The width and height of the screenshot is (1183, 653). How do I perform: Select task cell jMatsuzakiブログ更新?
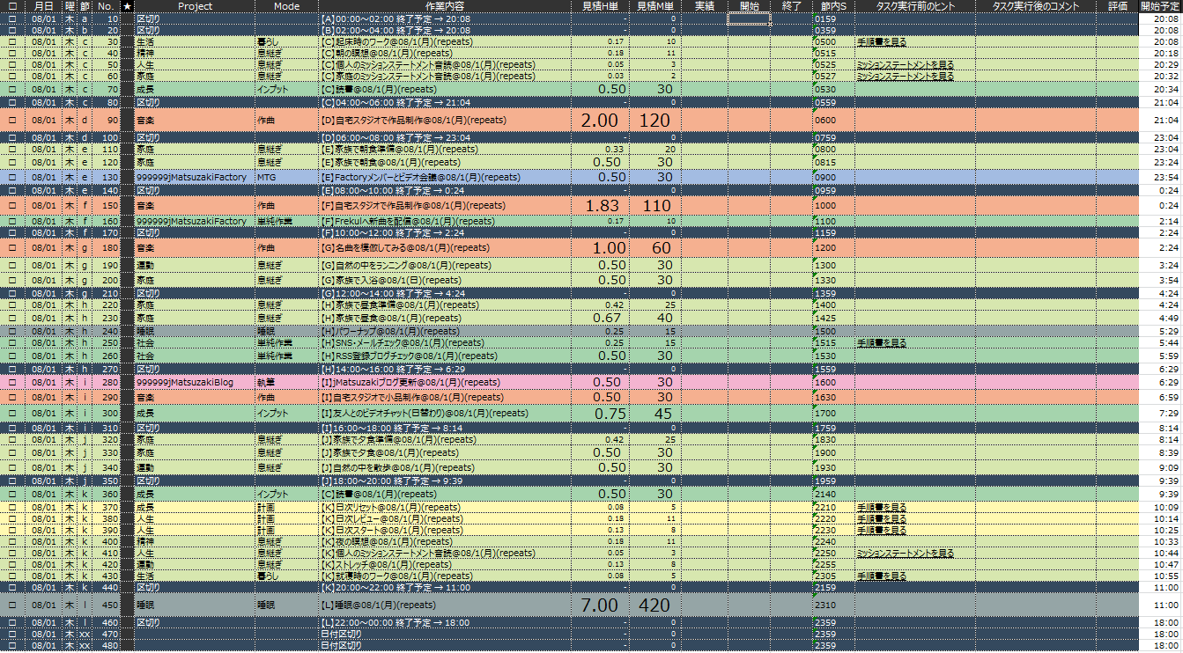[445, 383]
